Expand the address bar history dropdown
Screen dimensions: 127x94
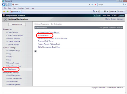[90, 5]
